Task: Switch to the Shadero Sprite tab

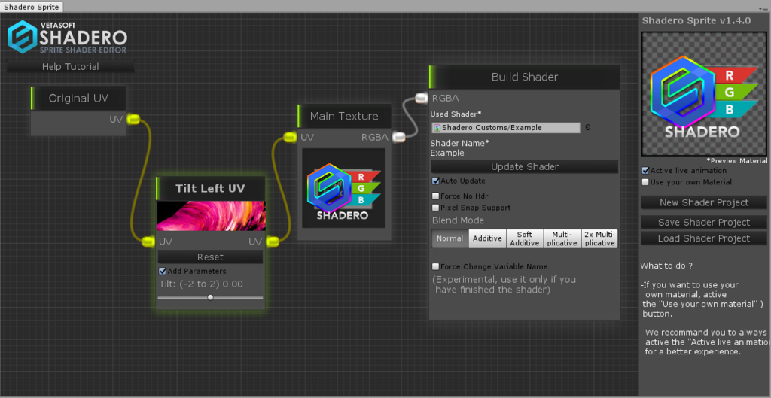Action: (x=32, y=7)
